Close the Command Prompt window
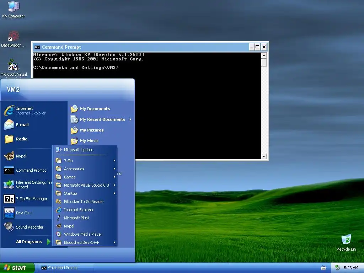364x273 pixels. (264, 47)
